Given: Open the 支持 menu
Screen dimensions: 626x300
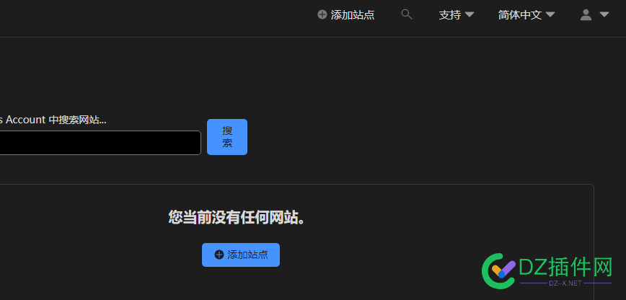Looking at the screenshot, I should pos(450,15).
